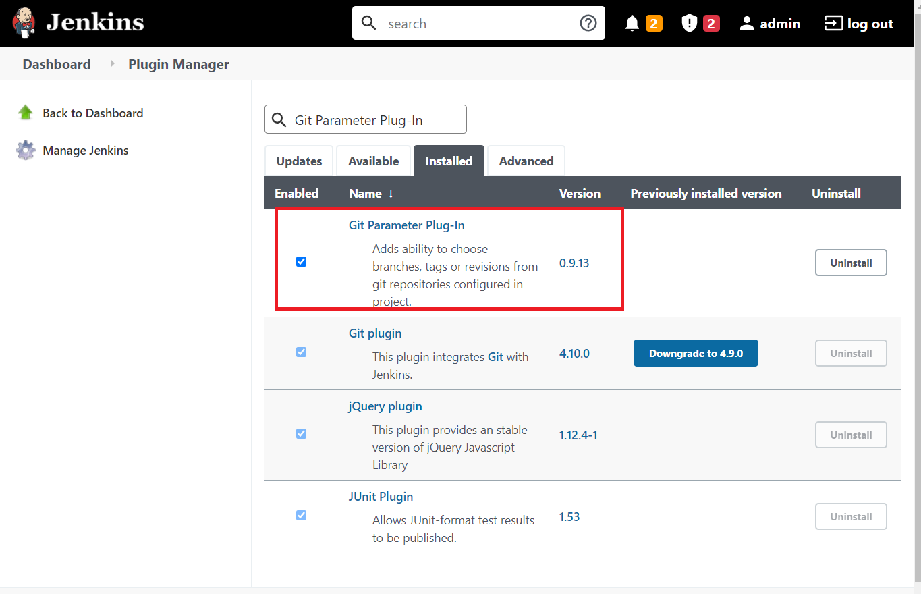Click Uninstall button for jQuery plugin
Image resolution: width=921 pixels, height=594 pixels.
tap(851, 435)
